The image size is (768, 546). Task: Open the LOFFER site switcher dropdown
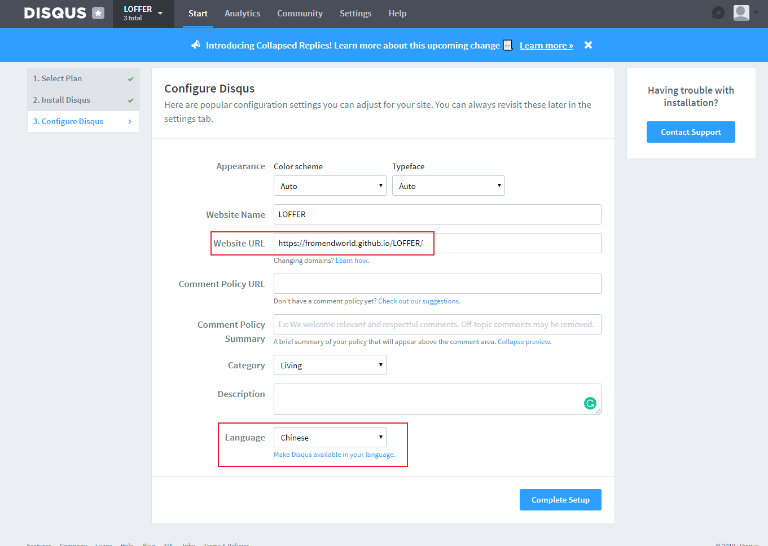[x=143, y=14]
